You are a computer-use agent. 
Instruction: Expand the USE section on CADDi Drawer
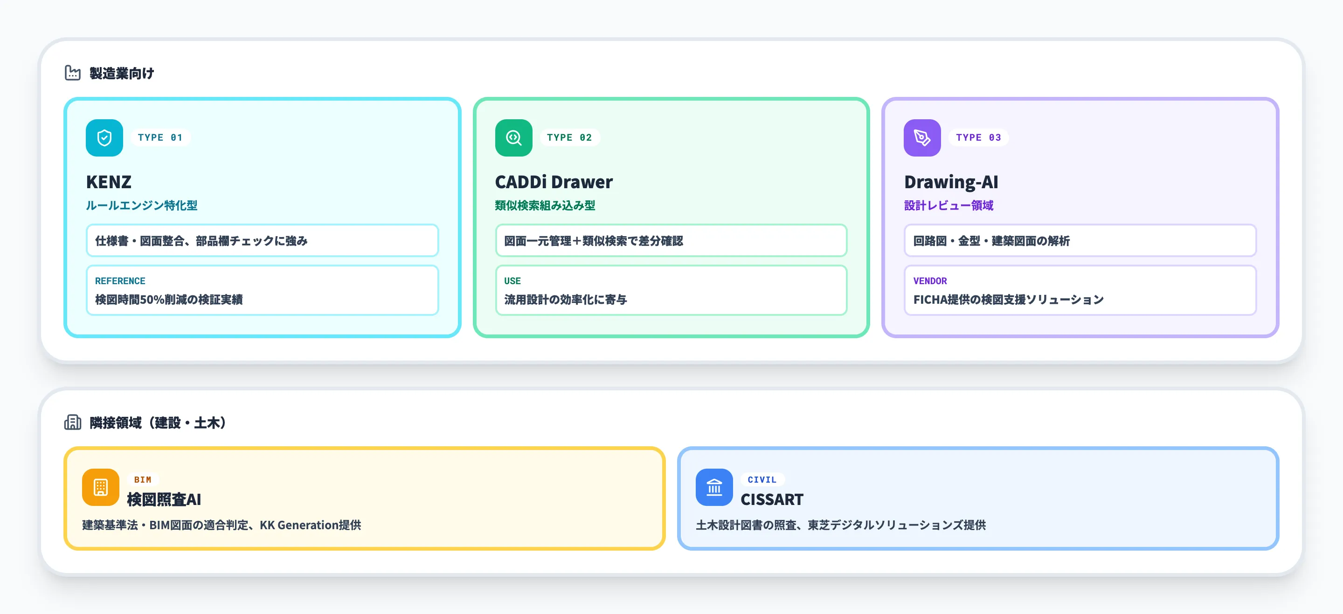(x=671, y=290)
